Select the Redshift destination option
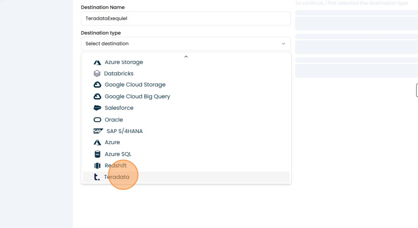This screenshot has width=418, height=228. [x=116, y=166]
